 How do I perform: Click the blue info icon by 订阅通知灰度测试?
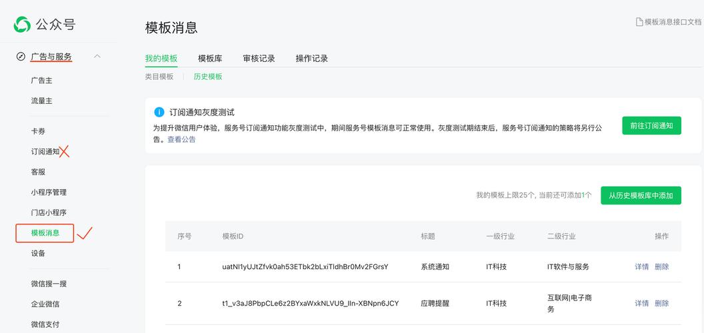[159, 112]
